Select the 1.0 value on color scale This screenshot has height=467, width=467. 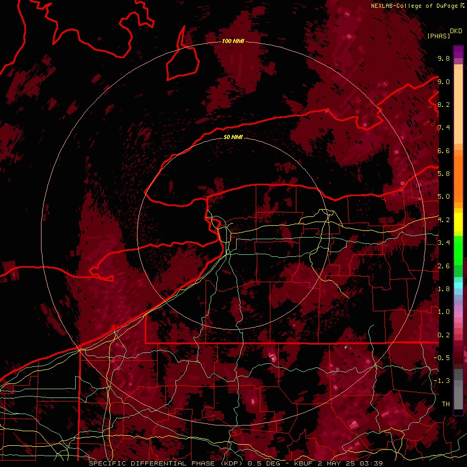[x=444, y=312]
